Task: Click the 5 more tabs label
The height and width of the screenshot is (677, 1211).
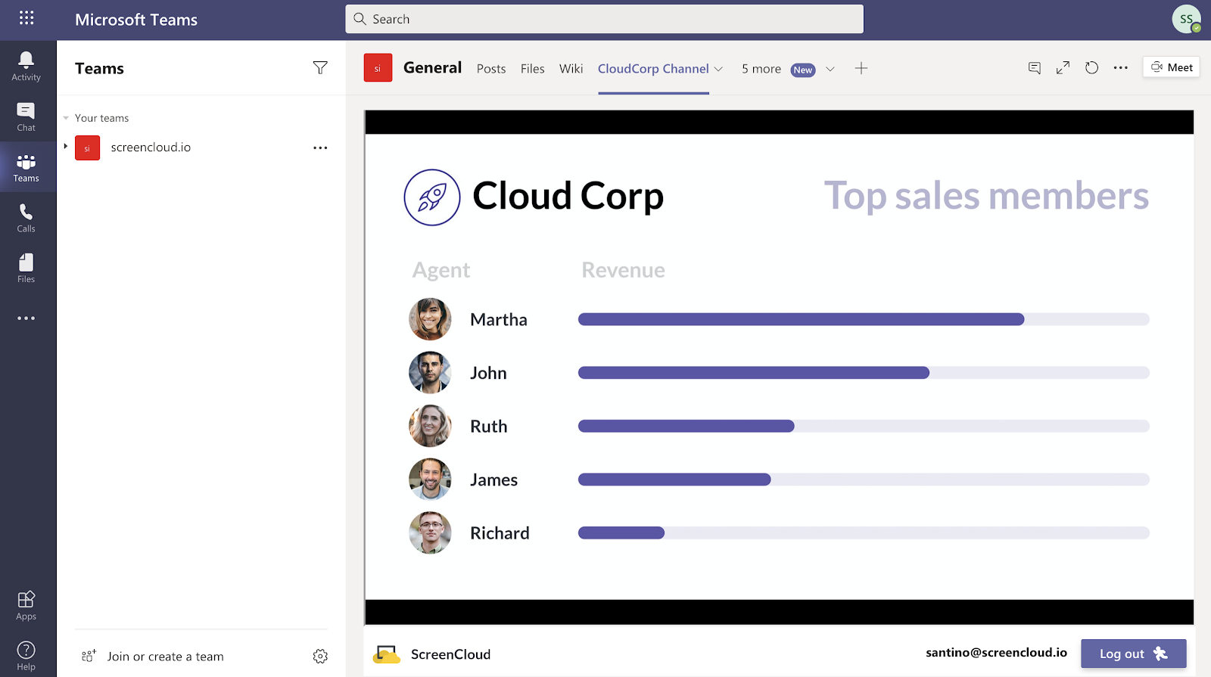Action: 761,69
